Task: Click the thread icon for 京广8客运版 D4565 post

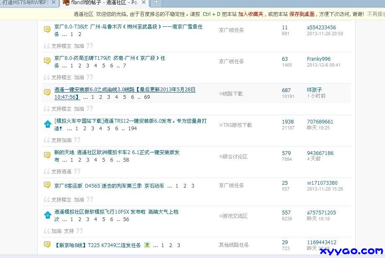Action: [47, 185]
